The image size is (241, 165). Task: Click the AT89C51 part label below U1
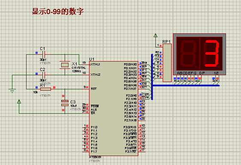click(95, 157)
